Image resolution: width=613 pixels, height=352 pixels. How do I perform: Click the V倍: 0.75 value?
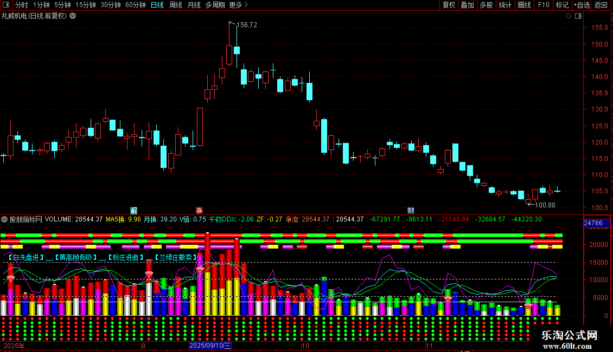193,219
